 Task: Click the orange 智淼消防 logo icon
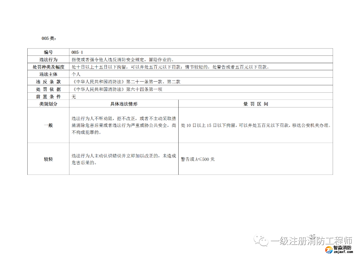click(328, 249)
